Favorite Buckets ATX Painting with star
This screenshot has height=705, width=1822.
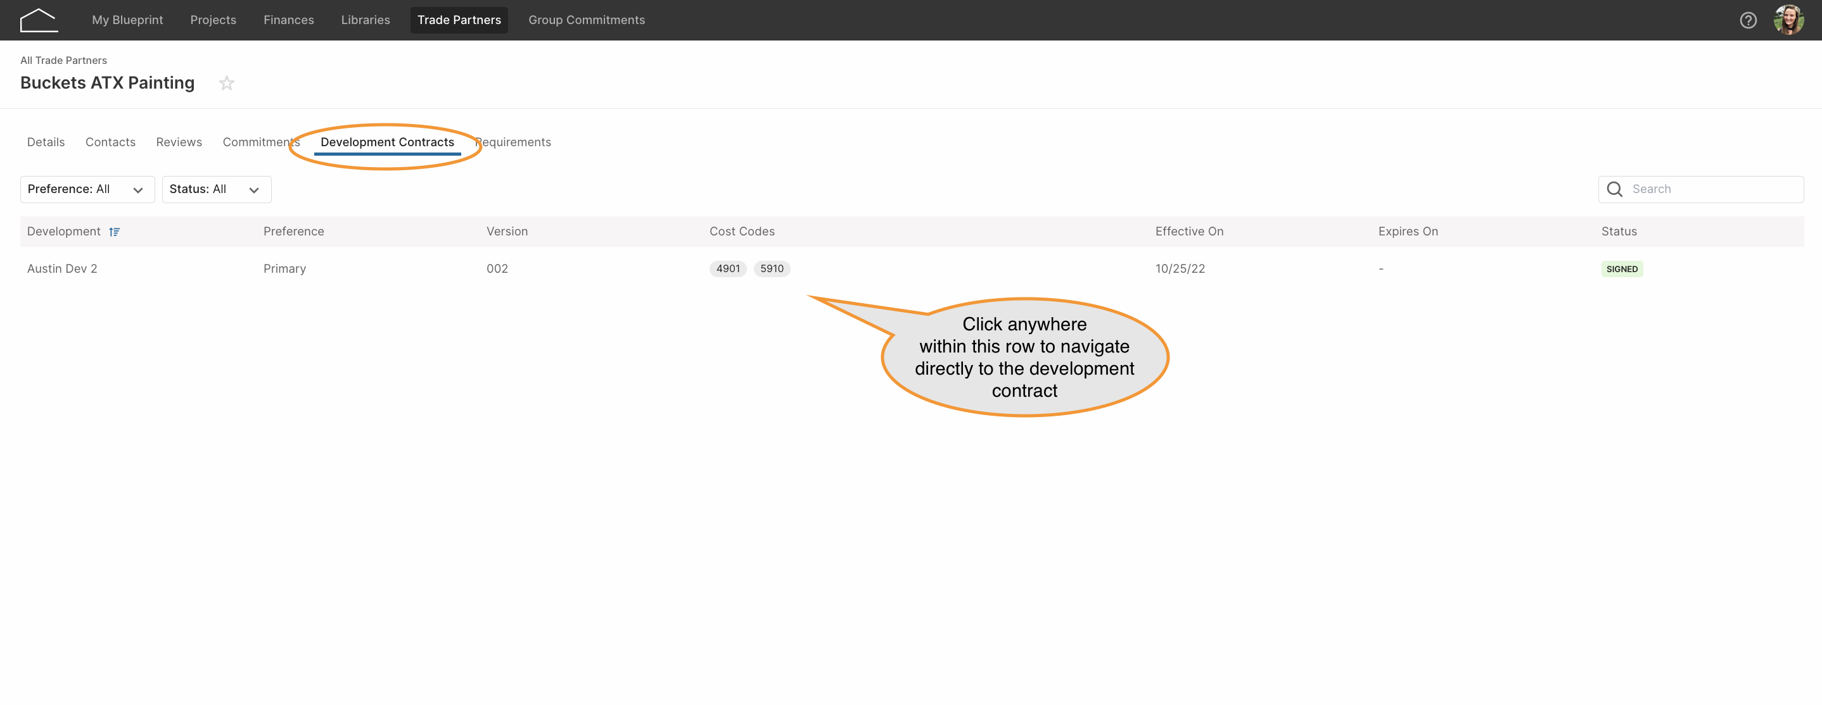click(226, 84)
